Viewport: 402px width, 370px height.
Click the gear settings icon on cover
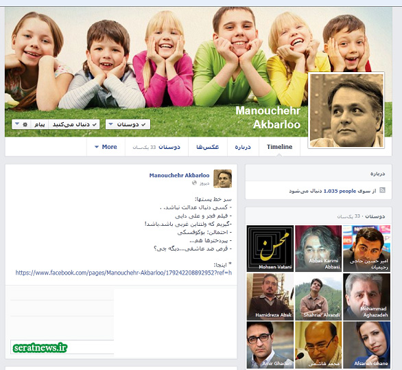coord(25,124)
